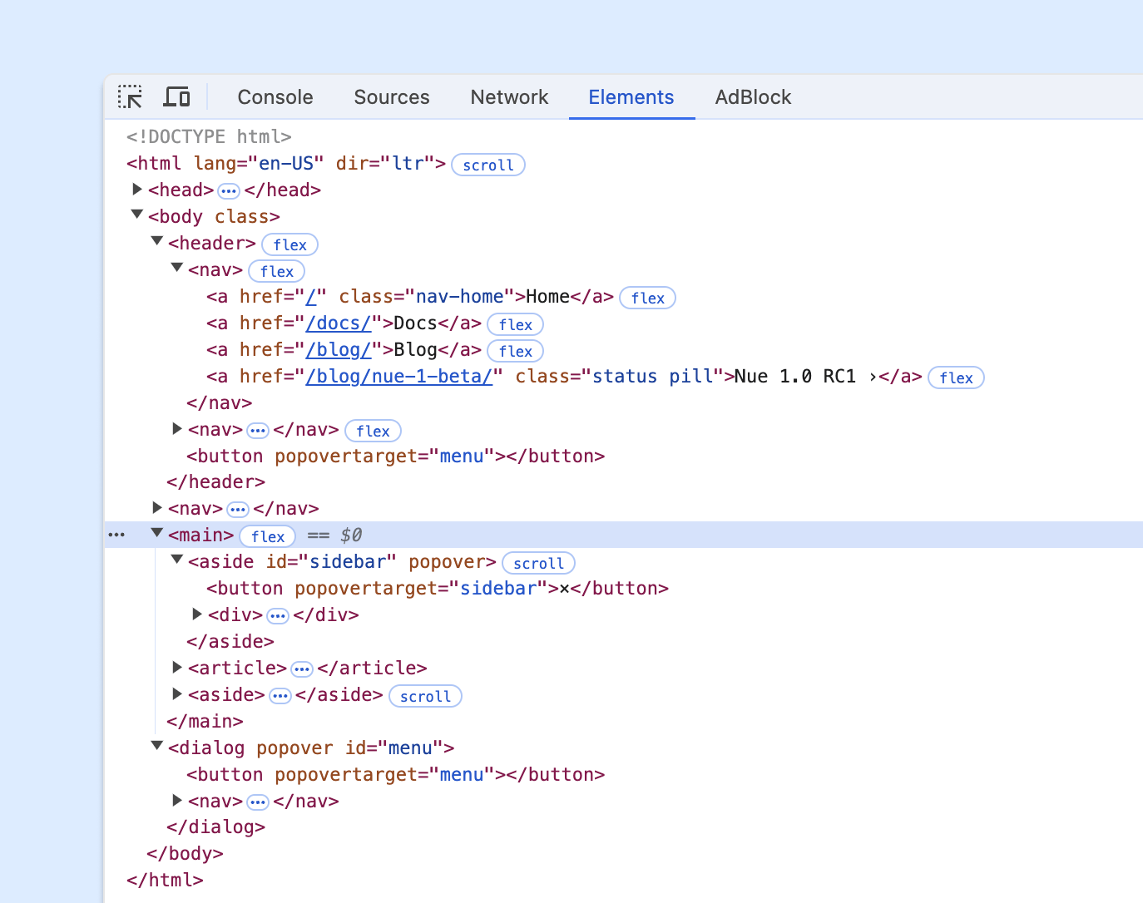Viewport: 1143px width, 903px height.
Task: Toggle flex badge on Nue 1.0 RC1 link
Action: (x=957, y=377)
